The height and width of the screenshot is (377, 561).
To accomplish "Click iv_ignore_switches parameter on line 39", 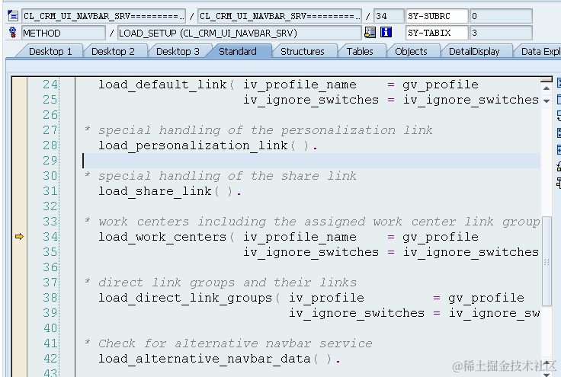I will tap(357, 313).
